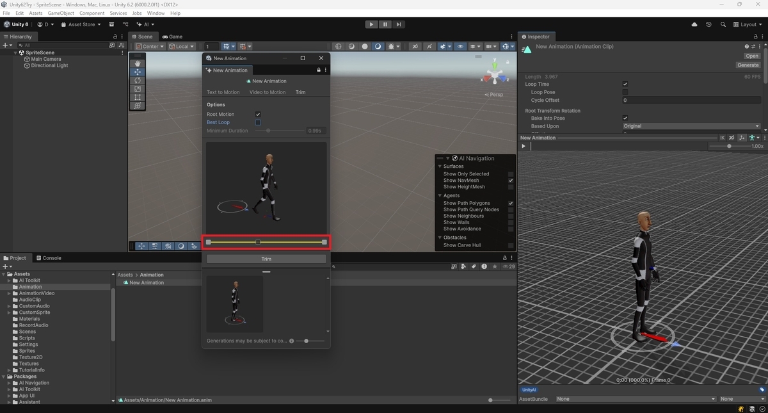Disable the Show NavMesh checkbox

[x=511, y=181]
